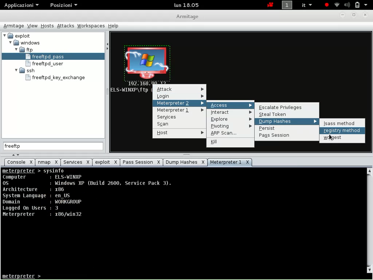Select Escalate Privileges
The width and height of the screenshot is (373, 280).
coord(287,108)
